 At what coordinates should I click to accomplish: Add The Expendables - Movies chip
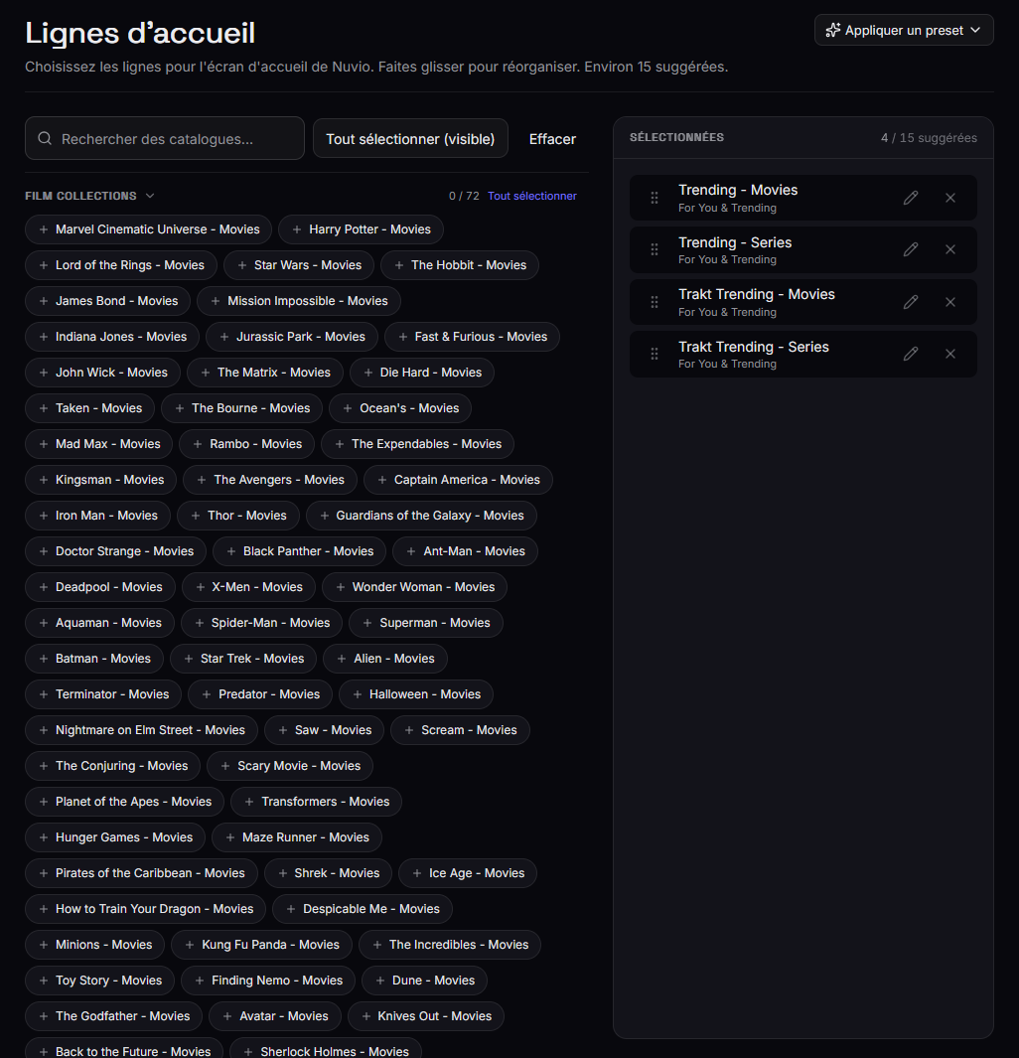(x=417, y=444)
